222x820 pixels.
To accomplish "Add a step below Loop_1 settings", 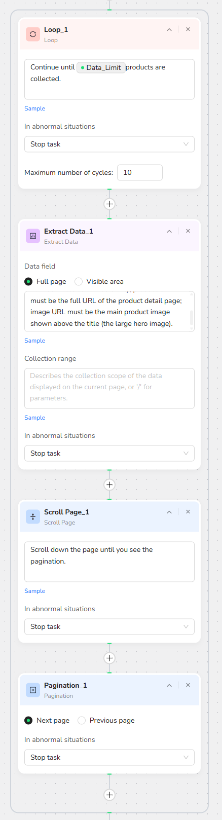I will (x=109, y=204).
